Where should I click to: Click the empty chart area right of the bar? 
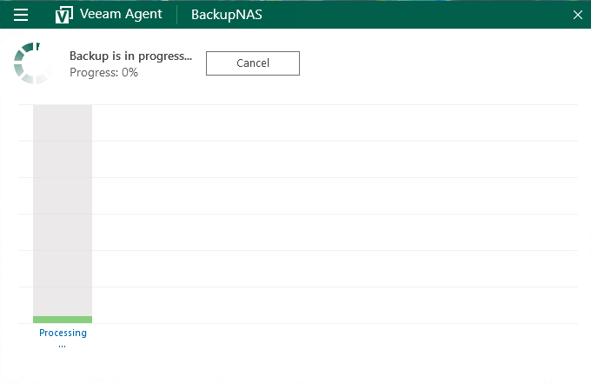click(330, 217)
